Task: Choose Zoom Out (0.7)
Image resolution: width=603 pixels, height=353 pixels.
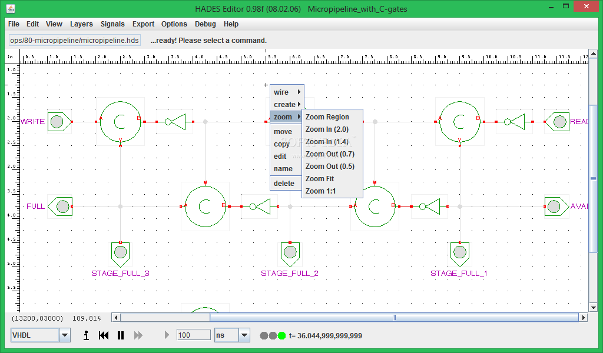Action: (332, 154)
